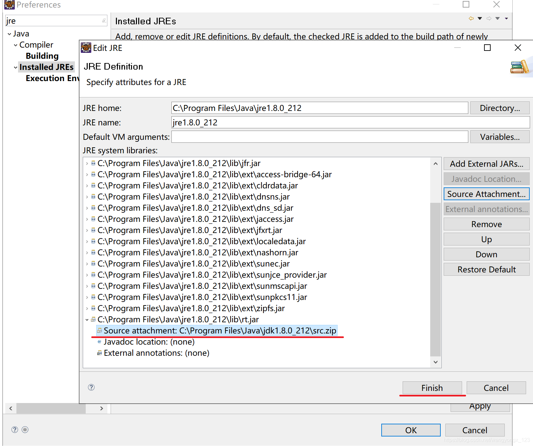Select Execution Environments tree item

pyautogui.click(x=53, y=78)
